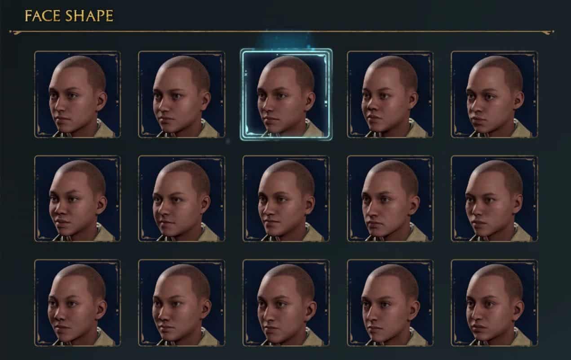This screenshot has width=571, height=360.
Task: Click the FACE SHAPE section heading
Action: (x=69, y=17)
